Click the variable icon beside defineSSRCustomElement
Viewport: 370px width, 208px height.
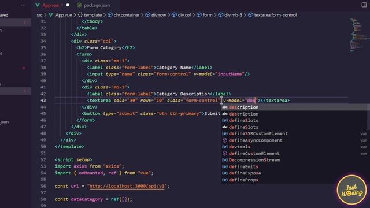[x=225, y=133]
